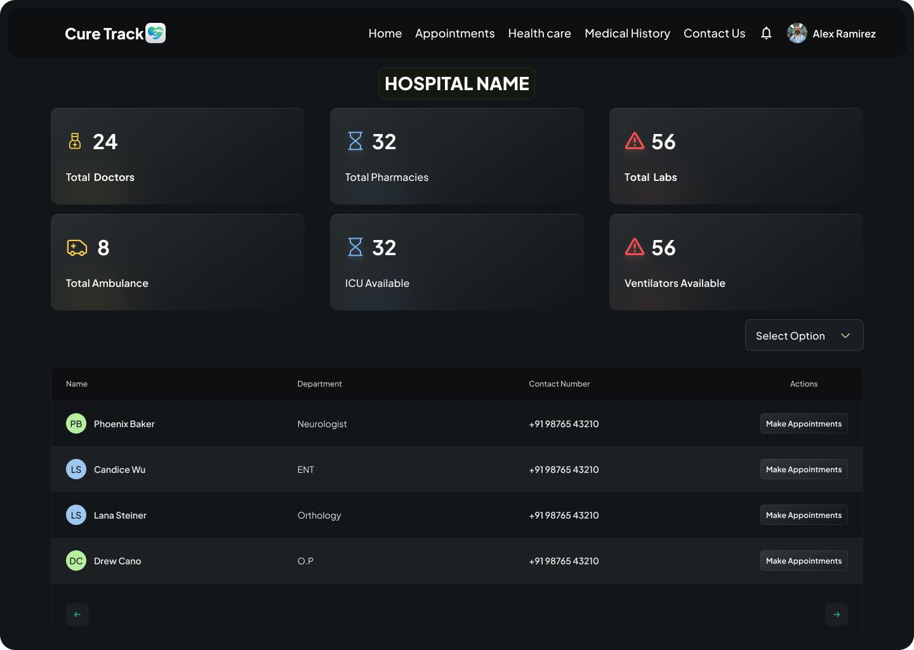Go to next page with right arrow
The image size is (914, 650).
pyautogui.click(x=837, y=614)
